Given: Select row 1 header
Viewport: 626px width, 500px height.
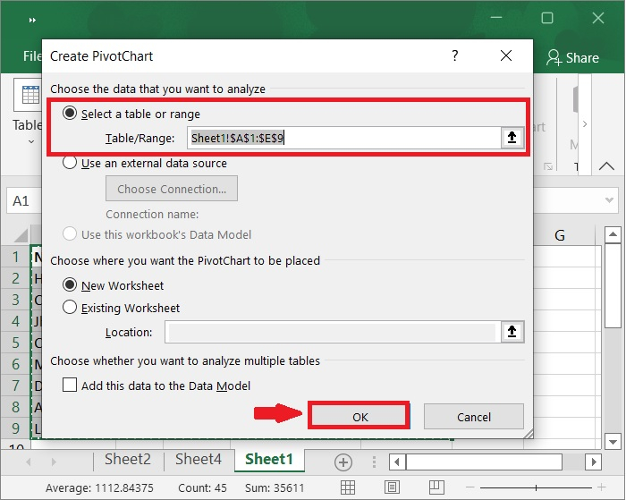Looking at the screenshot, I should coord(15,257).
